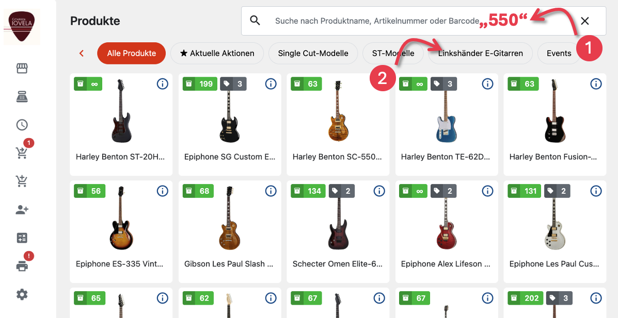Open the cash register icon in sidebar
The image size is (618, 318).
[22, 97]
